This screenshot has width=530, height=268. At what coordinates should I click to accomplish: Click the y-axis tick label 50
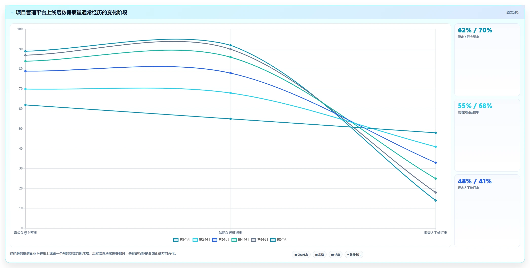(21, 129)
